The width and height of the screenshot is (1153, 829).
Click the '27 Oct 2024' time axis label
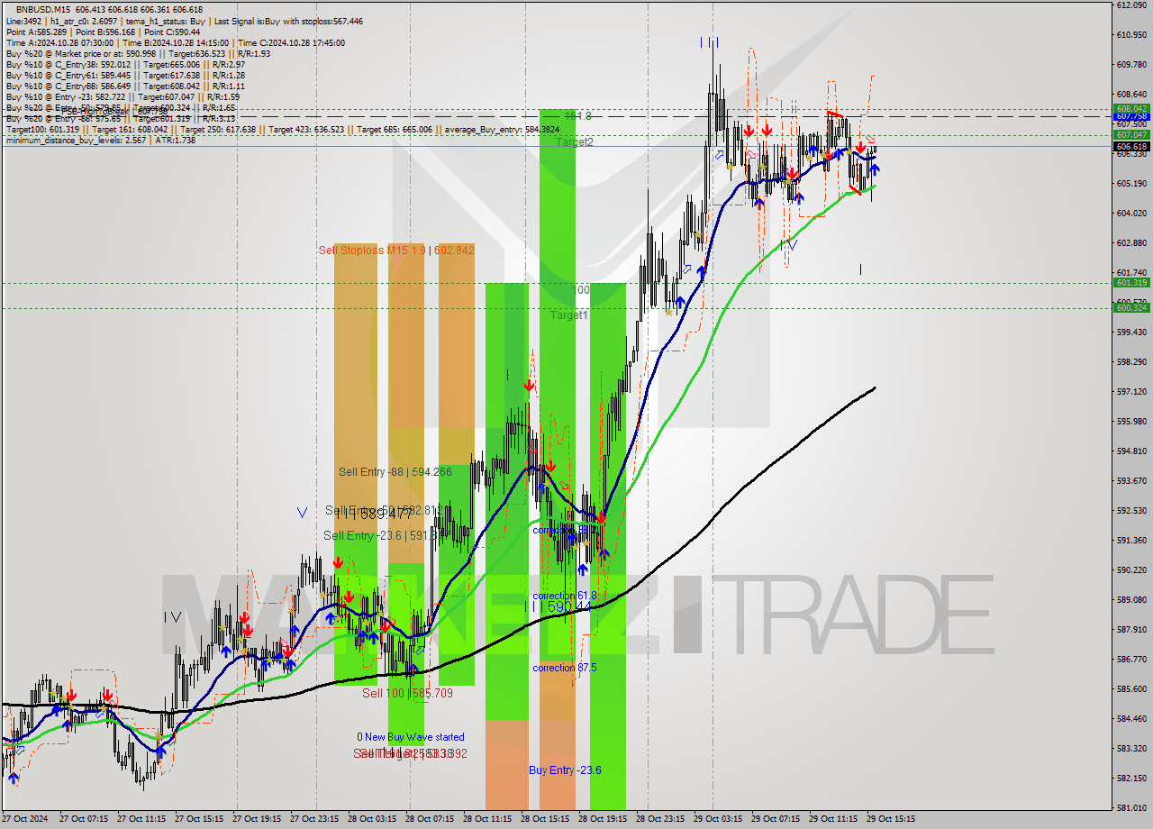(26, 819)
